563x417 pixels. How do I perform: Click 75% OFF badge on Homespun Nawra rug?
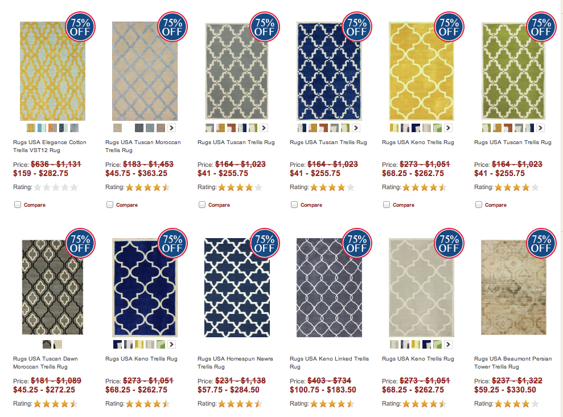point(265,243)
